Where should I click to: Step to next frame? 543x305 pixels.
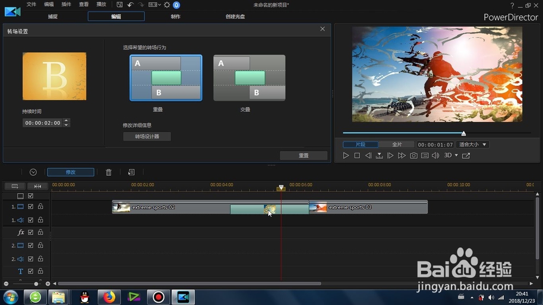point(390,155)
